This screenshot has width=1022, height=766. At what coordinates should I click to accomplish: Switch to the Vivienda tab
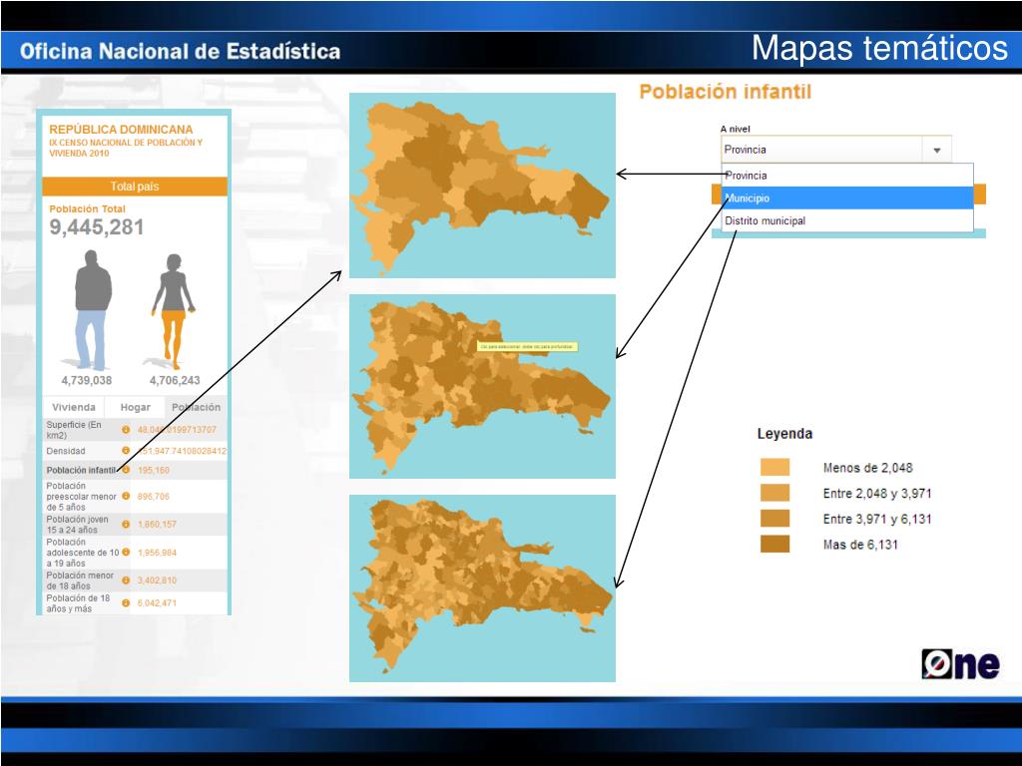pos(74,407)
